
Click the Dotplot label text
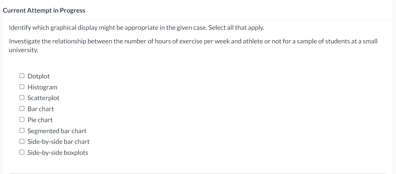click(39, 76)
